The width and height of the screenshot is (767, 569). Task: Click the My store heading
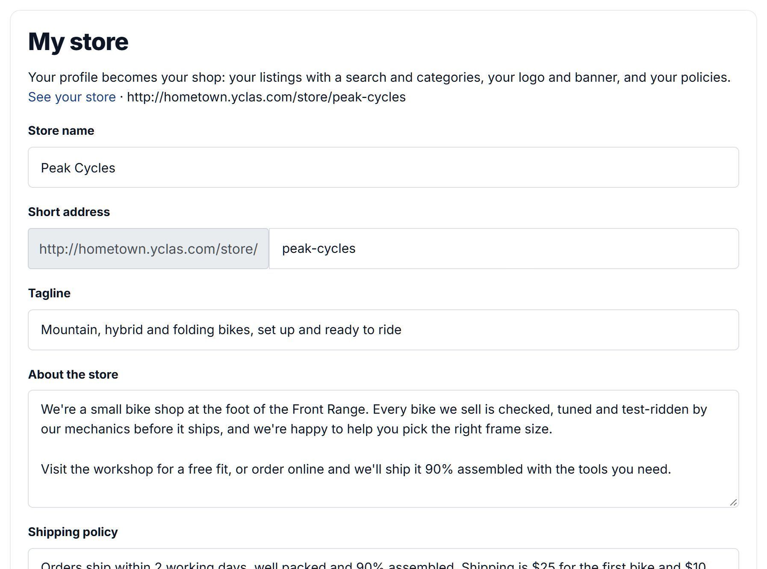[x=78, y=41]
